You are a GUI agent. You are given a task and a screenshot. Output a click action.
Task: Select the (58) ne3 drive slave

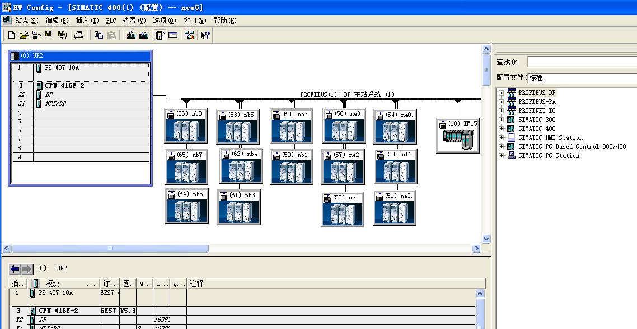344,126
